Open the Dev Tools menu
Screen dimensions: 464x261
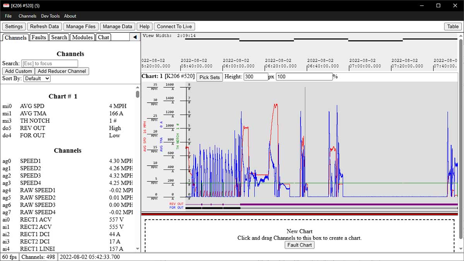click(50, 16)
